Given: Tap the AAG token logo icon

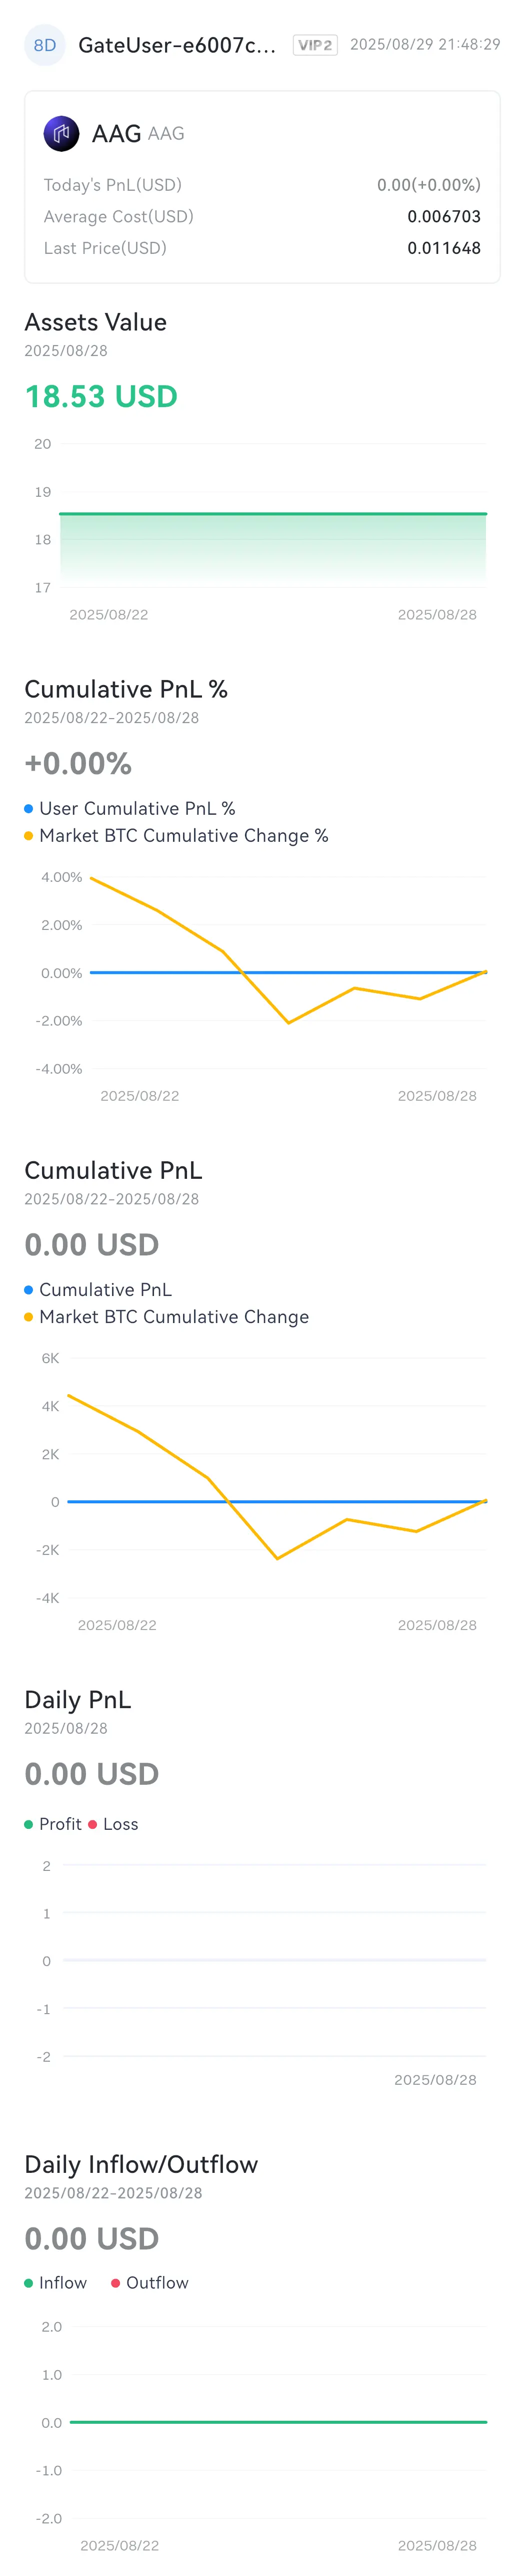Looking at the screenshot, I should coord(61,133).
